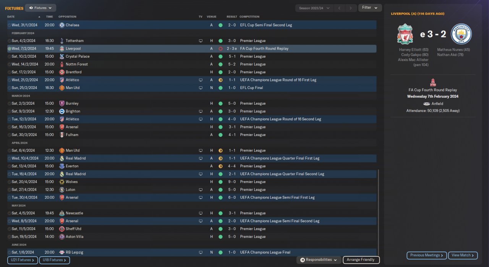The height and width of the screenshot is (267, 489).
Task: Click the Wolves club badge
Action: click(62, 182)
